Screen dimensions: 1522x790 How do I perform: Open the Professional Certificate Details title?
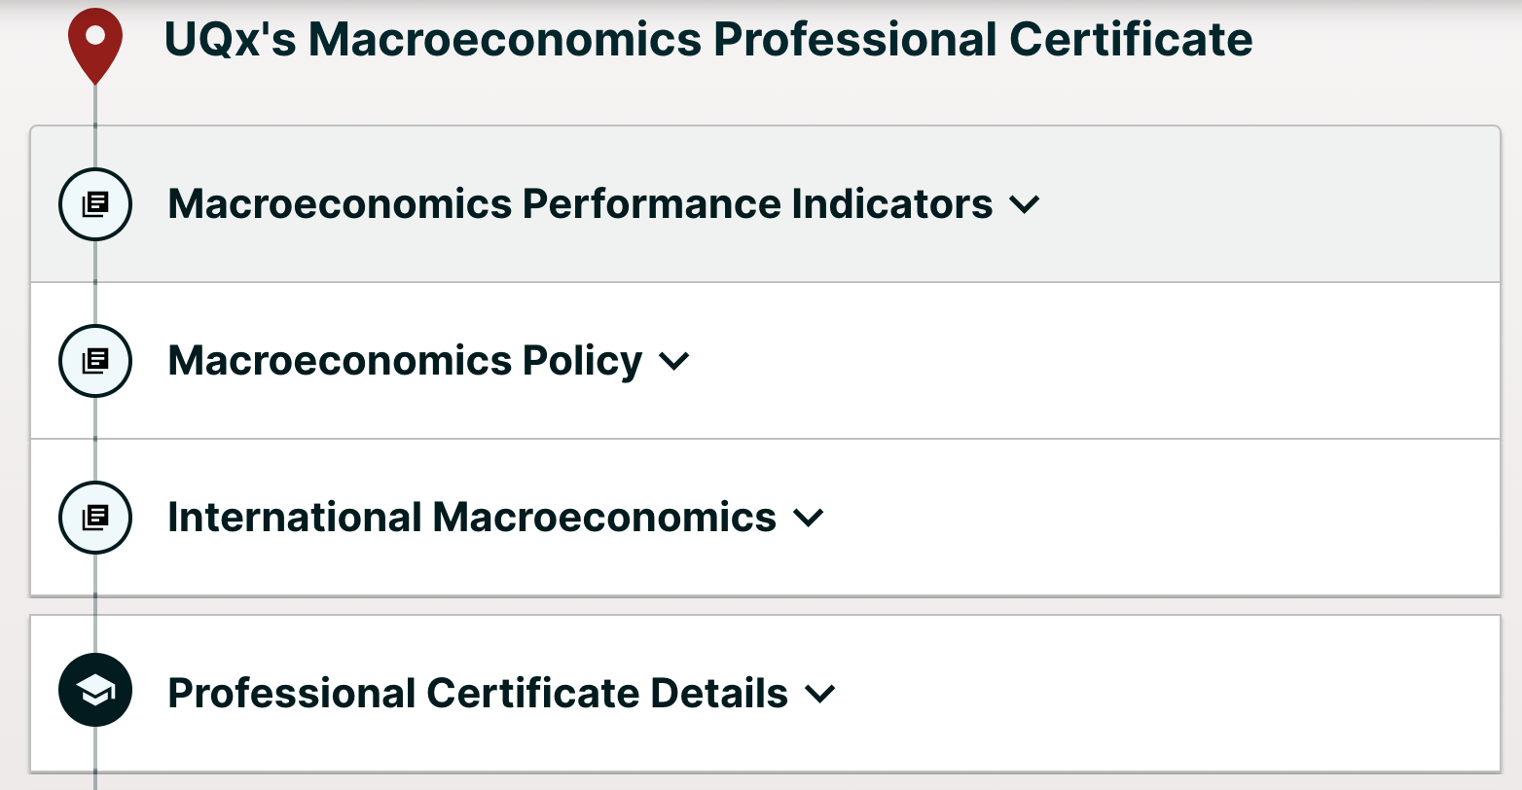tap(478, 693)
